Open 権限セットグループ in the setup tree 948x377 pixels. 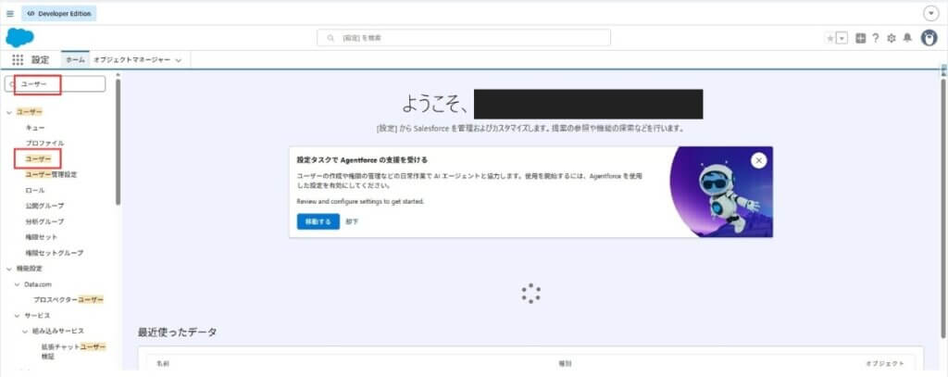(x=55, y=253)
